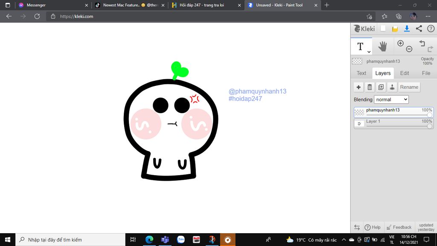The height and width of the screenshot is (246, 437).
Task: Switch to the Hỏi đáp 247 tab
Action: [206, 5]
